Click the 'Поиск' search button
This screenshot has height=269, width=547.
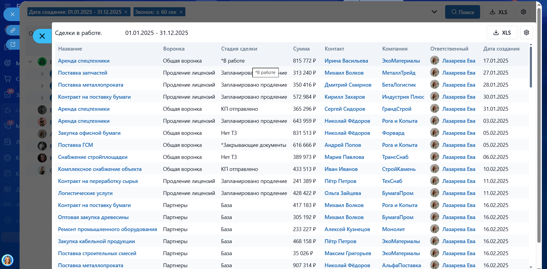(463, 12)
